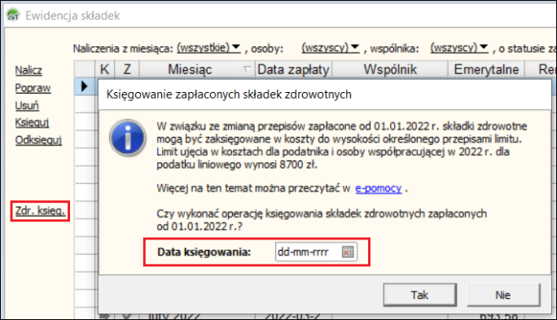Viewport: 557px width, 320px height.
Task: Click the Emerytalne column header
Action: (486, 69)
